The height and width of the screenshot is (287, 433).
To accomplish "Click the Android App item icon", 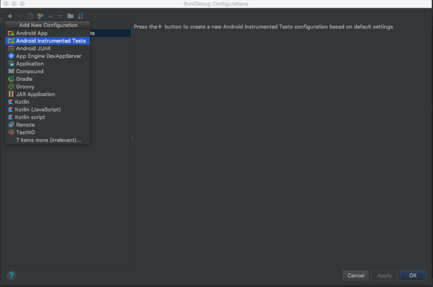I will coord(11,33).
